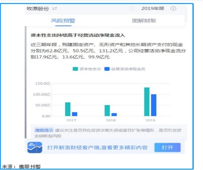The image size is (203, 170).
Task: Switch to the 图解财报 tab
Action: (144, 21)
